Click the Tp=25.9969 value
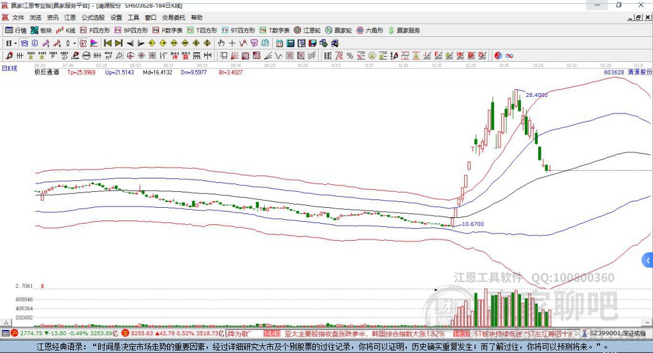Image resolution: width=653 pixels, height=353 pixels. coord(81,73)
